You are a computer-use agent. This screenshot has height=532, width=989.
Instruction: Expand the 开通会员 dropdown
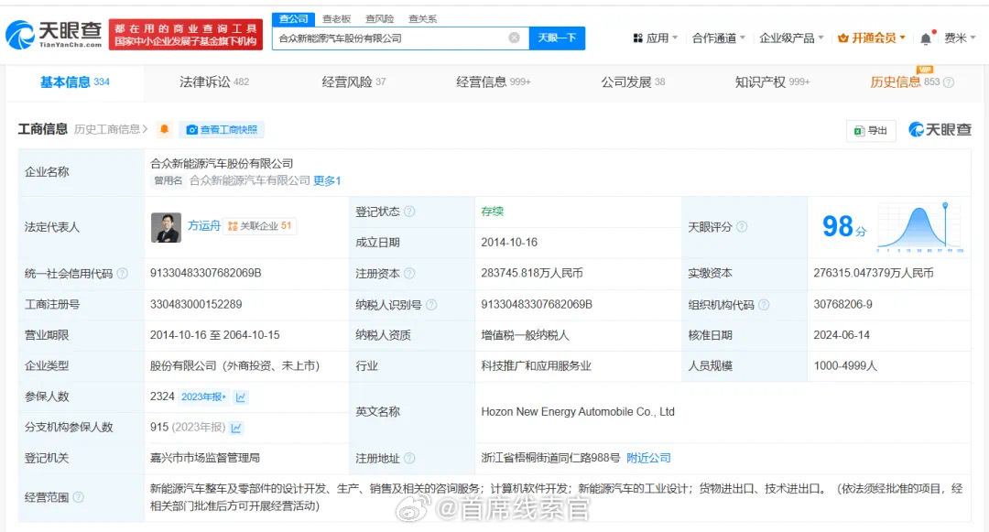point(872,38)
